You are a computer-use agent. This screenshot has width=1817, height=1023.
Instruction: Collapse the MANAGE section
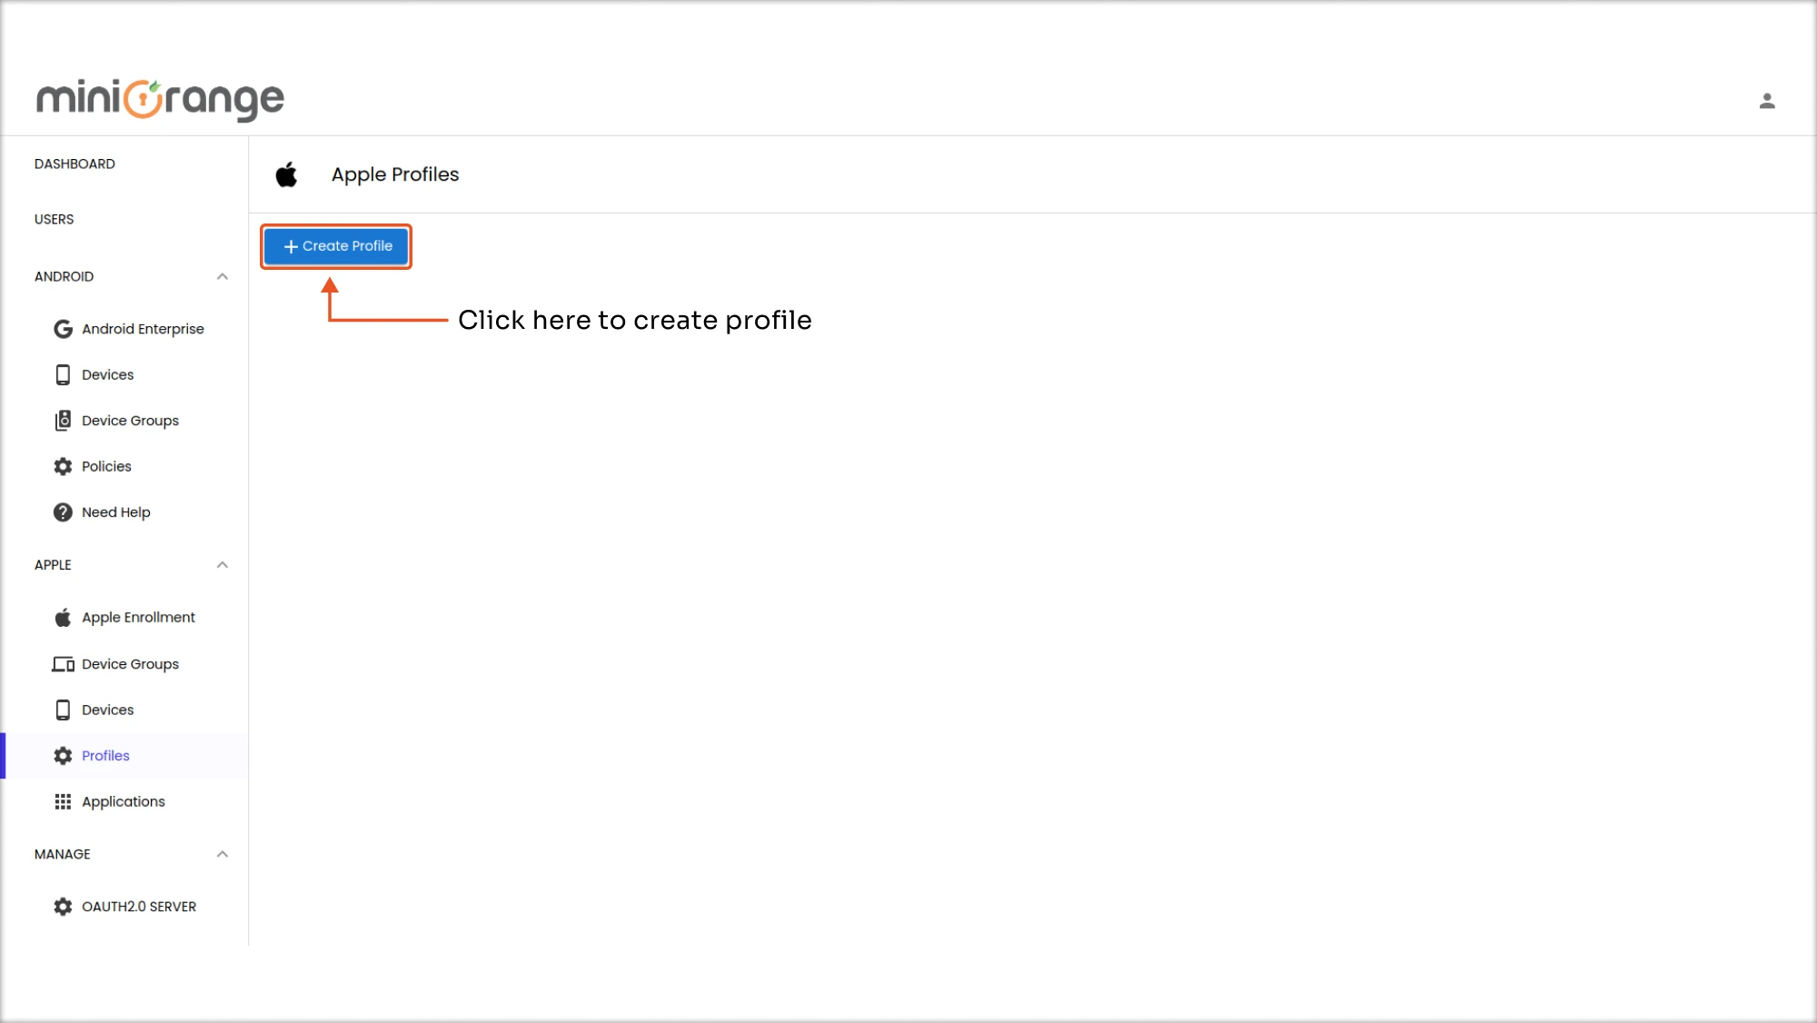(x=223, y=853)
